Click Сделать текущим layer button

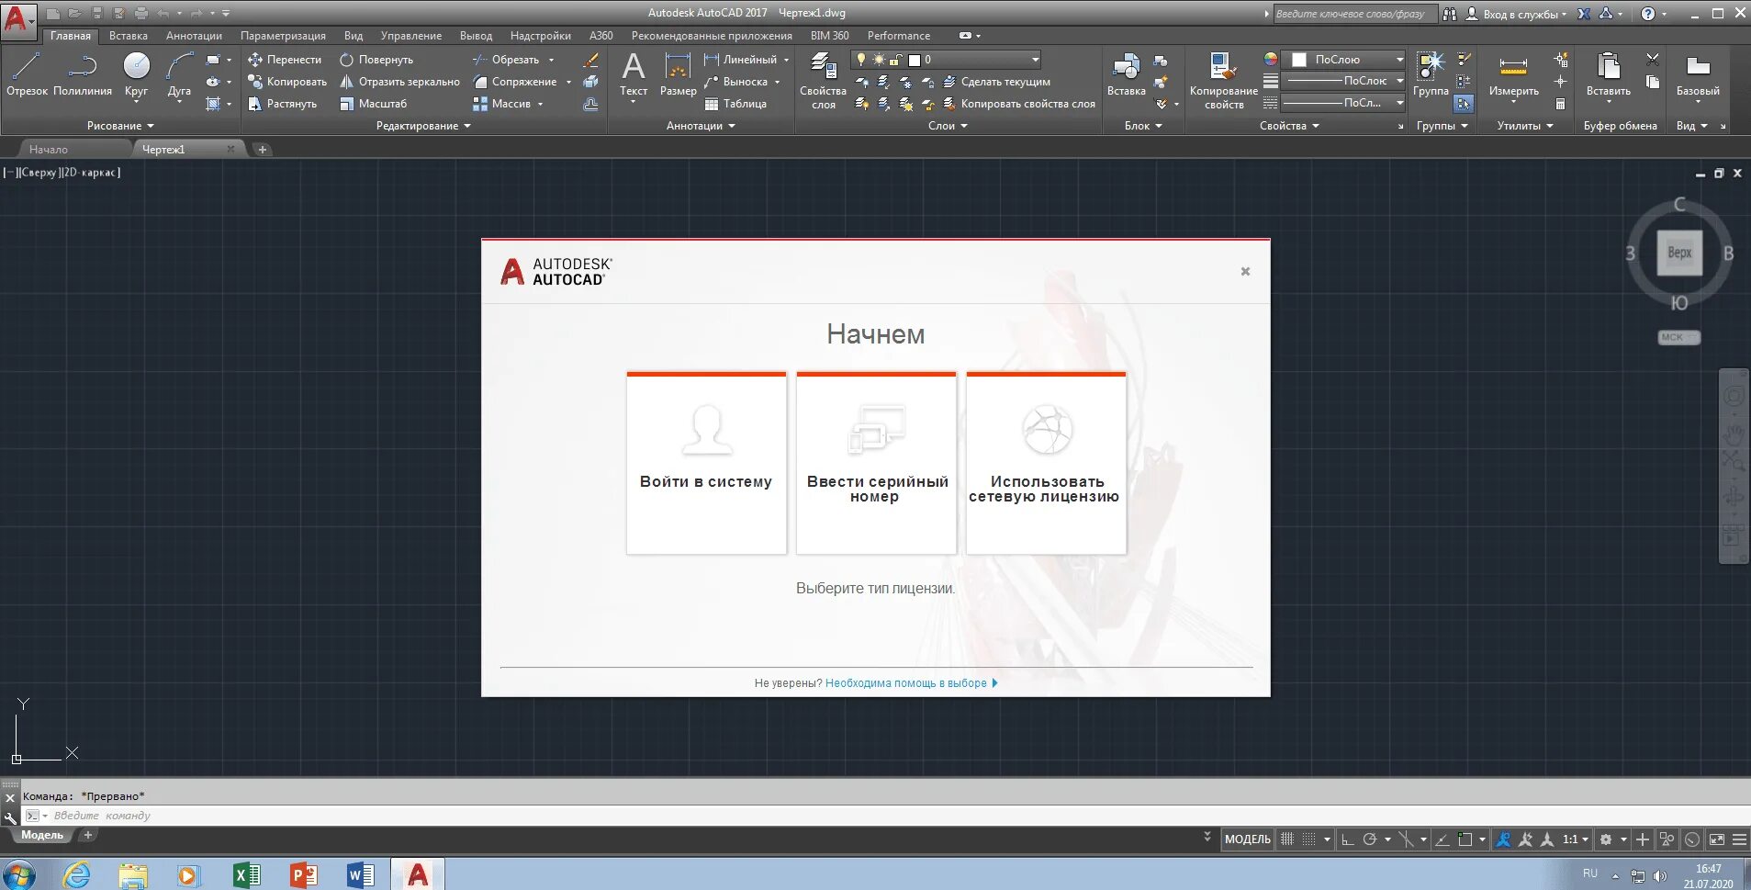996,82
